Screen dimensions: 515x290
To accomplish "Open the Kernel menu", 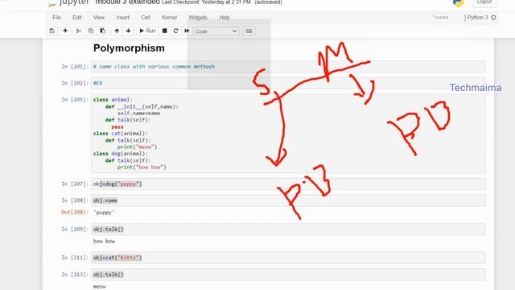I will (169, 18).
